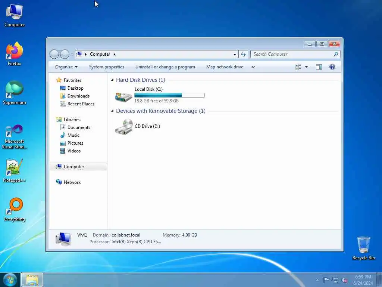
Task: Open the recent pages dropdown arrow
Action: coord(72,54)
